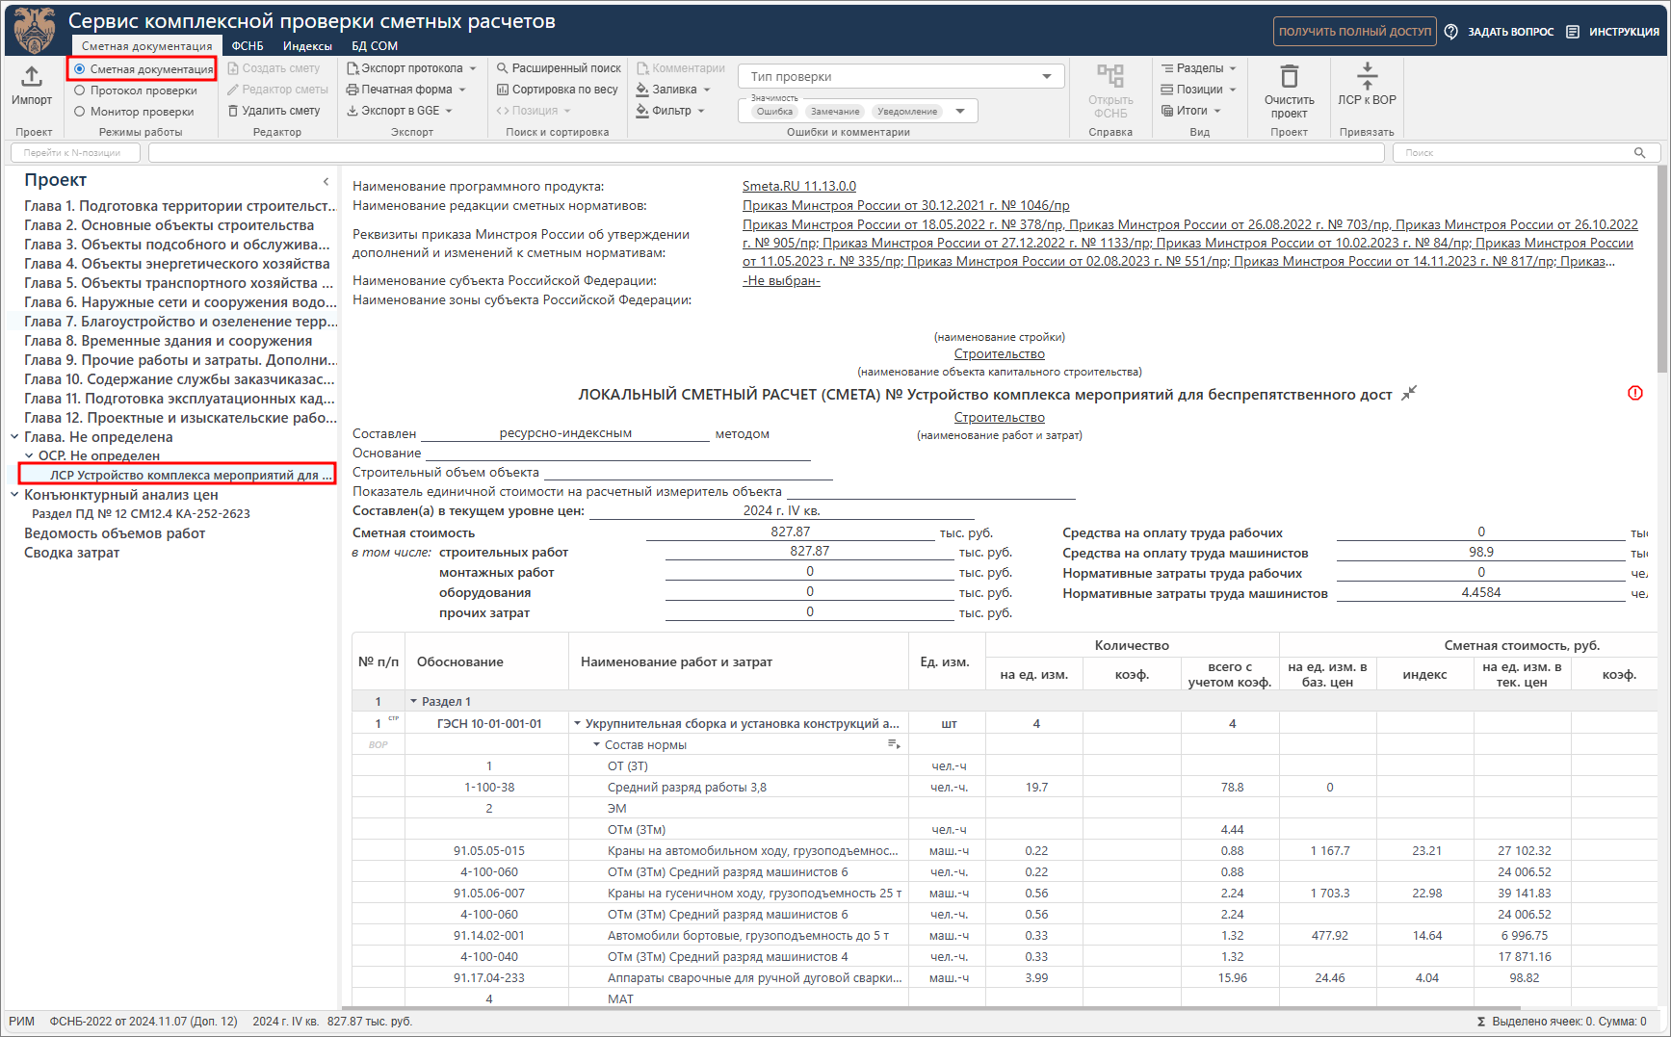Click the collapse arrows icon beside estimate title
Image resolution: width=1671 pixels, height=1037 pixels.
pos(1409,394)
